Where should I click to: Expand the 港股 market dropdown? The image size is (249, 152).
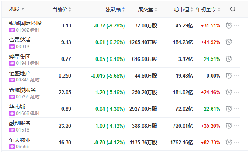[17, 9]
